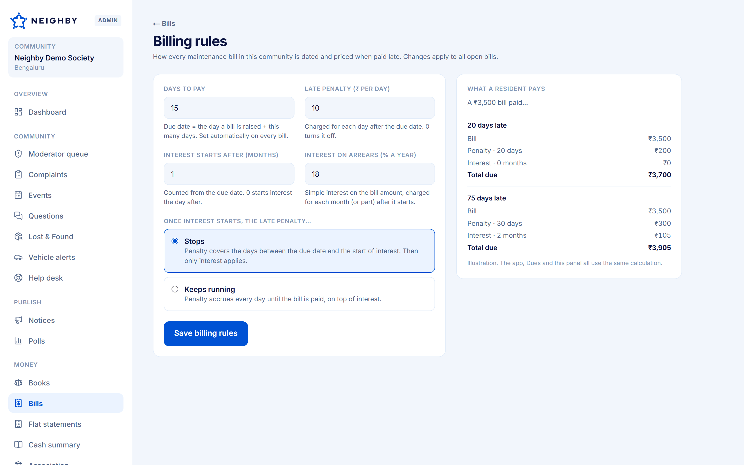Click the ADMIN badge
744x465 pixels.
tap(108, 20)
